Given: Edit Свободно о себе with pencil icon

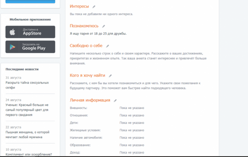Looking at the screenshot, I should click(107, 46).
